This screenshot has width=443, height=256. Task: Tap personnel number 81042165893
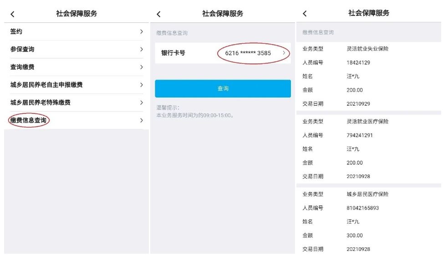(x=363, y=208)
